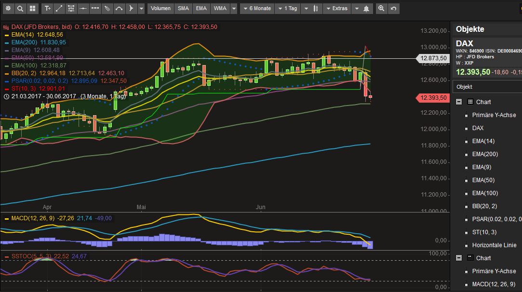The width and height of the screenshot is (522, 292).
Task: Add the Volumen indicator
Action: (161, 8)
